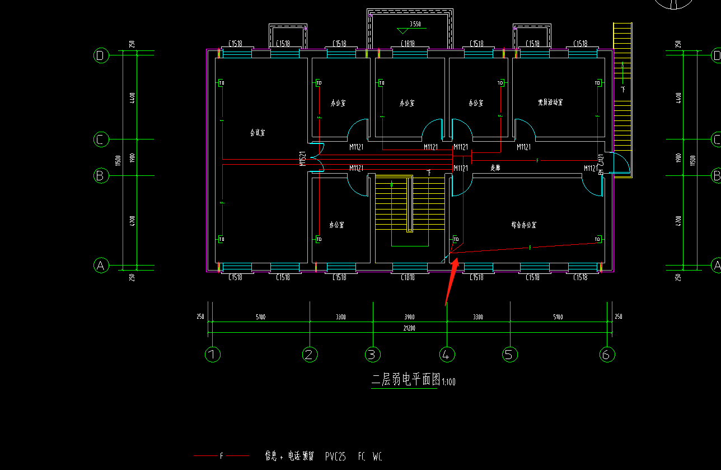Click the 1:100 scale text
Image resolution: width=721 pixels, height=470 pixels.
pyautogui.click(x=448, y=383)
